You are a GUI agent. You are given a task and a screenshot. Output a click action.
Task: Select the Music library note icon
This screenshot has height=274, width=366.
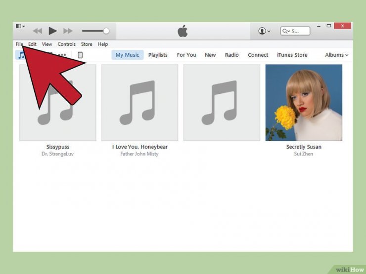coord(21,55)
